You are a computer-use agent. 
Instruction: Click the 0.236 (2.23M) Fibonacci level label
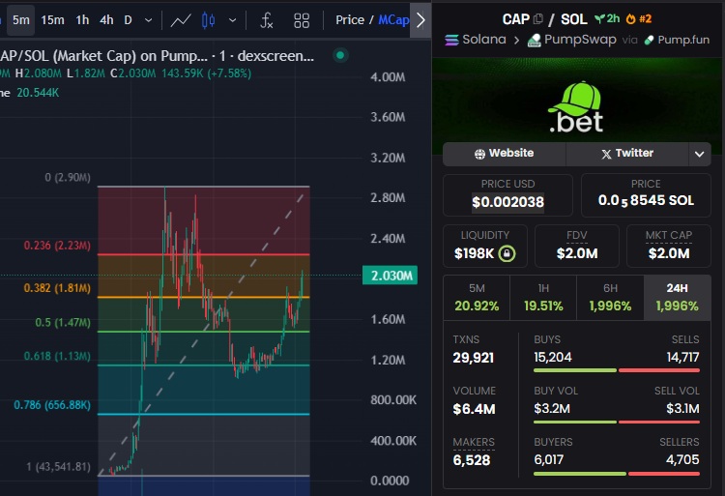(x=57, y=246)
